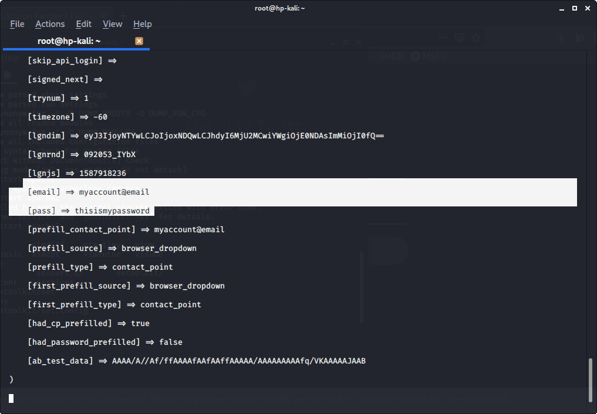This screenshot has height=414, width=597.
Task: Click the [trynum] value 1 line
Action: [x=58, y=98]
